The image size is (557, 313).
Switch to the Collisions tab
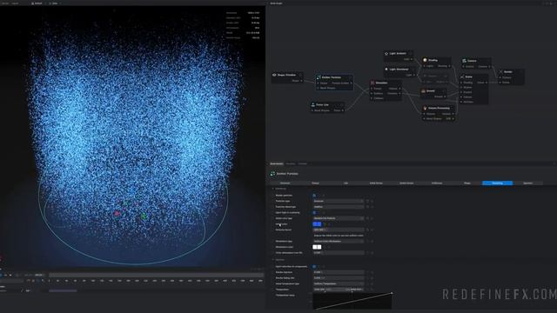(437, 183)
